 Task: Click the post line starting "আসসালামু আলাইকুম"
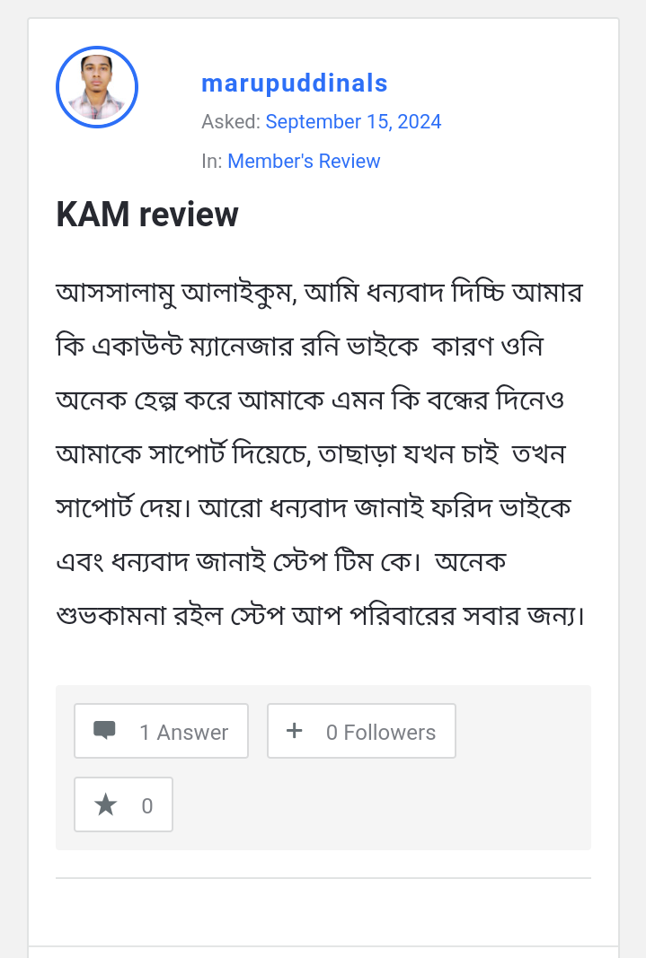point(319,293)
